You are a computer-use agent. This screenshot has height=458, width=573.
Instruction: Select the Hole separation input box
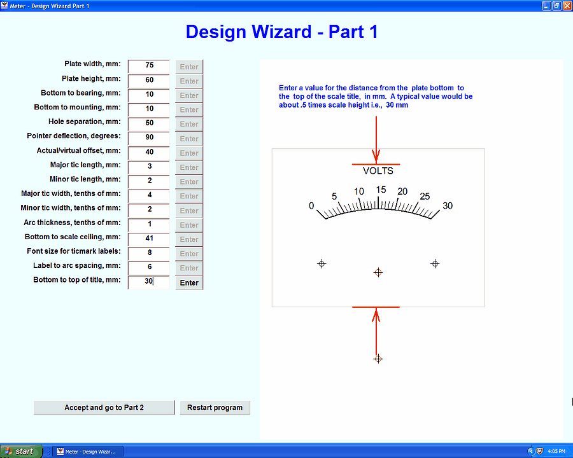149,123
